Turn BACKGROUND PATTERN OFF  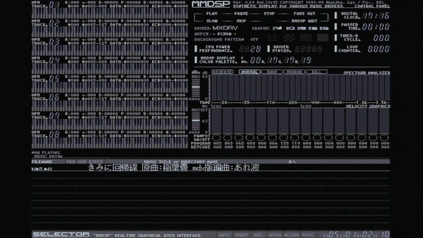coord(254,39)
